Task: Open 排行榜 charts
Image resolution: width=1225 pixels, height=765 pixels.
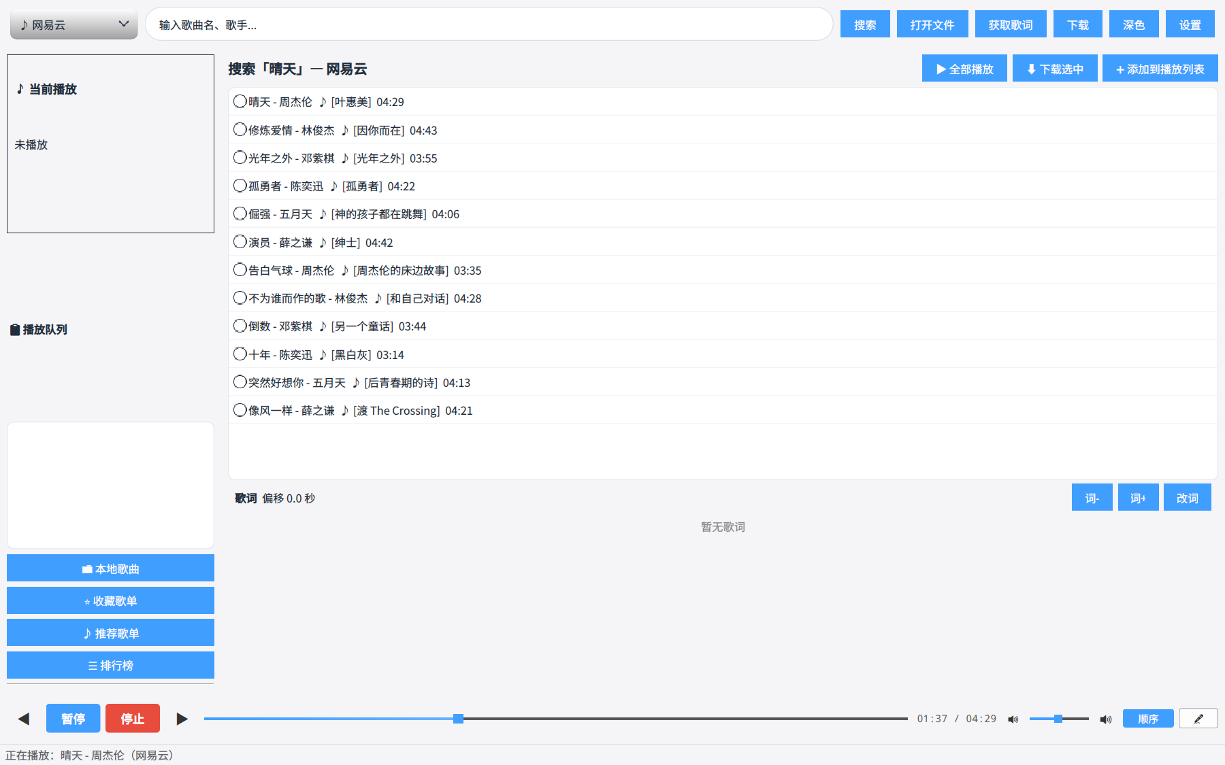Action: point(110,665)
